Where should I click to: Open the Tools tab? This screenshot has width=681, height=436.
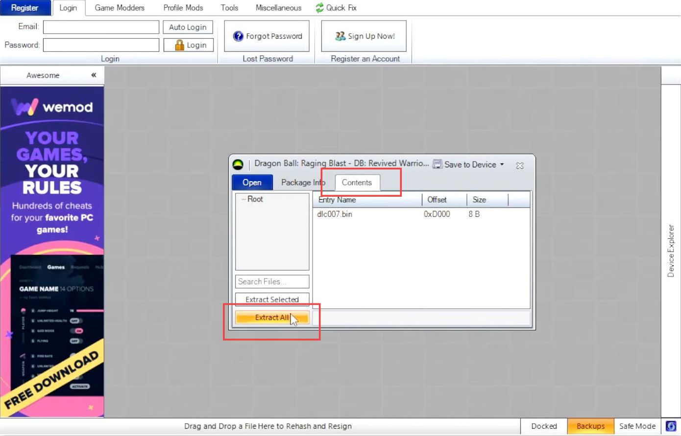pyautogui.click(x=229, y=8)
